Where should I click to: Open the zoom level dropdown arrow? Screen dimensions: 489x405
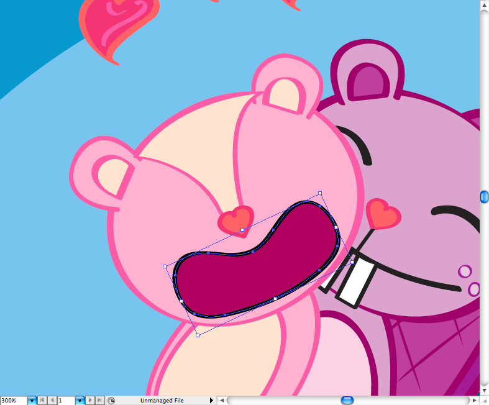(x=32, y=401)
